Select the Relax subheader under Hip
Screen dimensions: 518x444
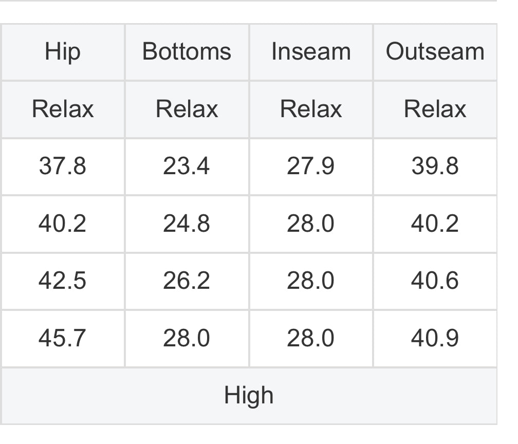[x=62, y=109]
